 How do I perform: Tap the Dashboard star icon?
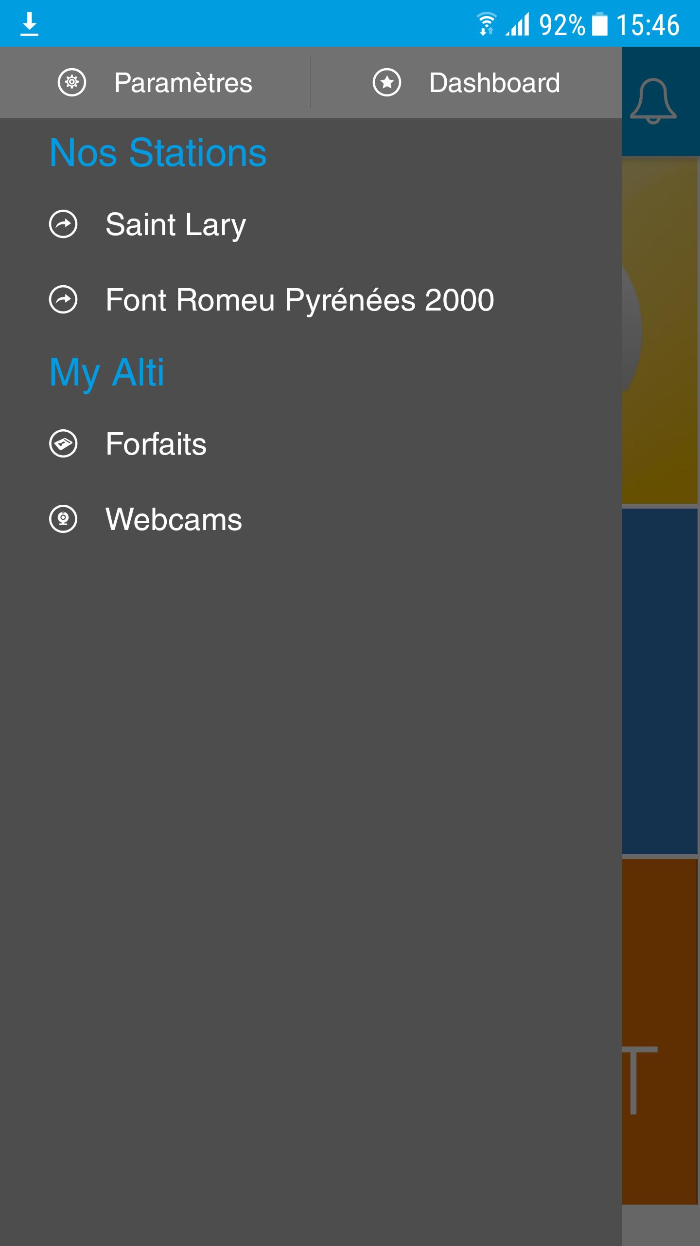[x=387, y=82]
